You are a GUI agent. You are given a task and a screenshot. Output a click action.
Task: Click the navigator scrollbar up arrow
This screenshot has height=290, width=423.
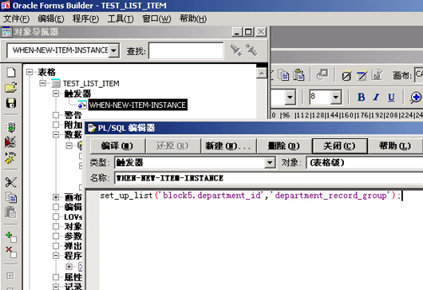coord(262,73)
